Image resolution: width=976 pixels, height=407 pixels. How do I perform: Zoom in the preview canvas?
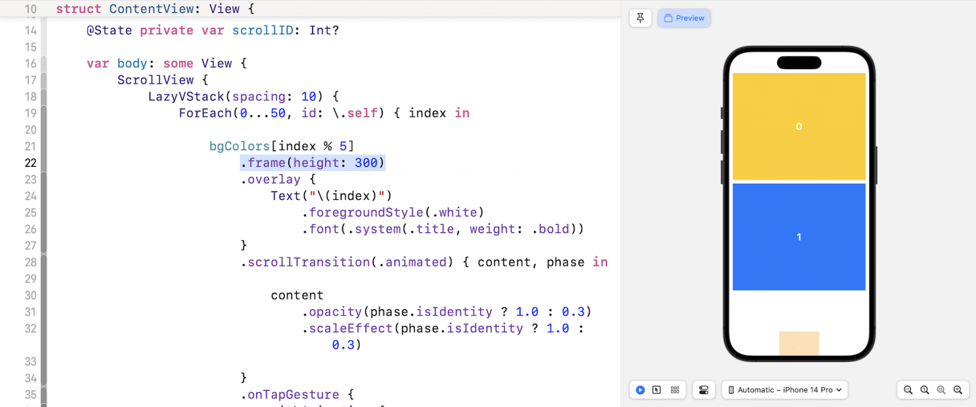point(958,390)
